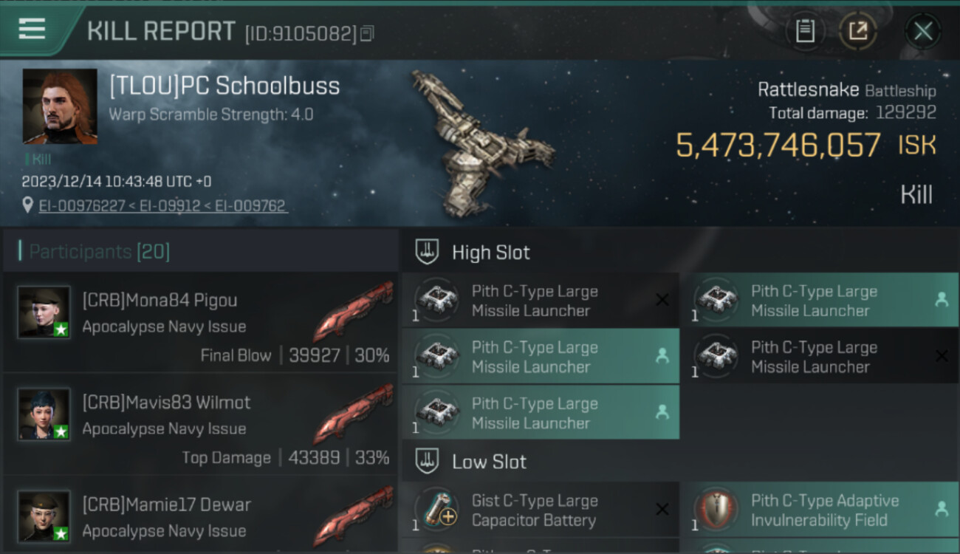Image resolution: width=960 pixels, height=554 pixels.
Task: Select first dropped Pith Missile Launcher entry
Action: coord(826,300)
